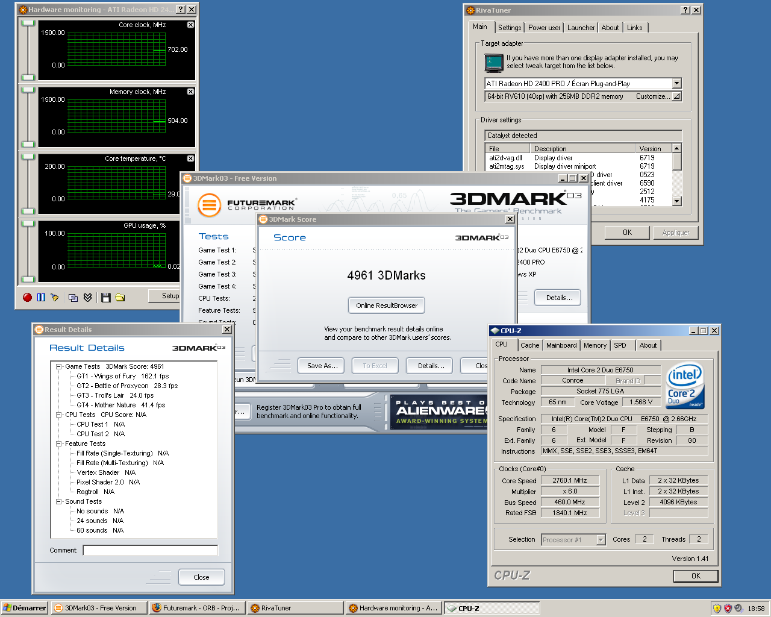Open the Processor #1 selection dropdown in CPU-Z
Viewport: 771px width, 617px height.
(601, 540)
